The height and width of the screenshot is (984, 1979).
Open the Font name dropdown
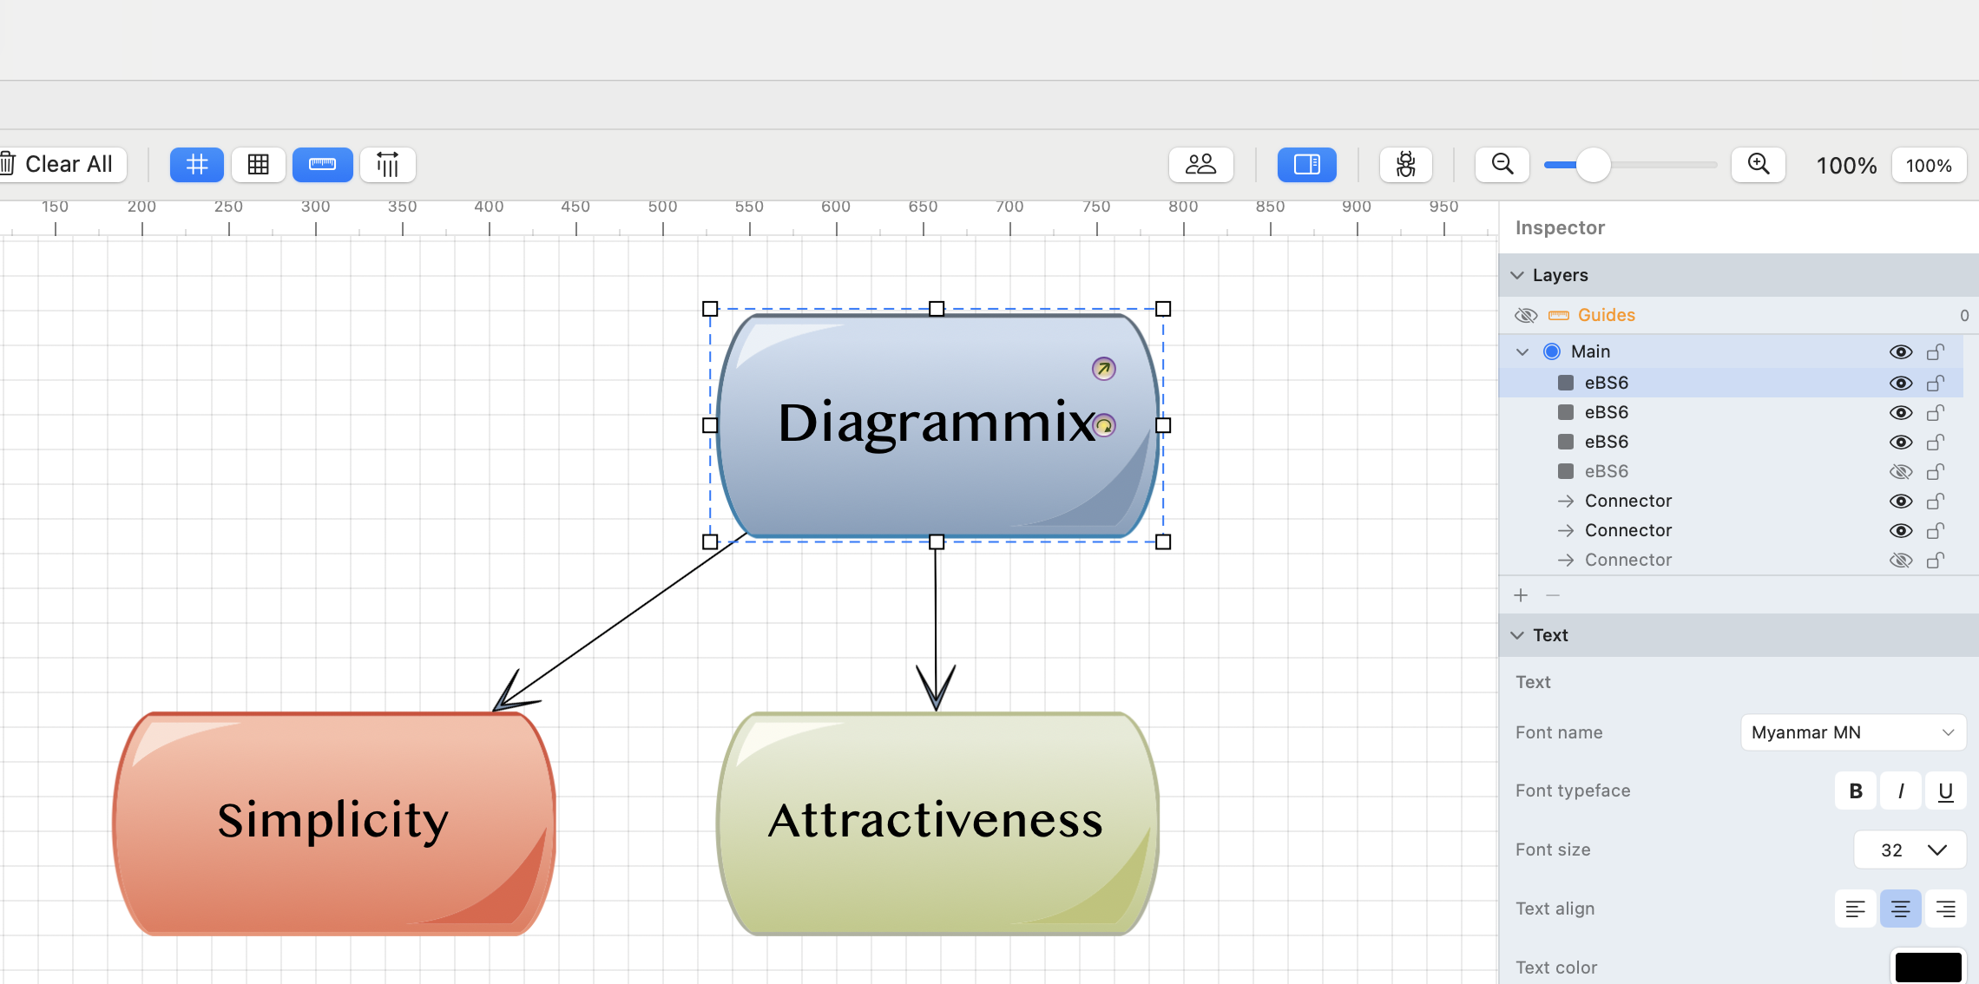coord(1852,732)
